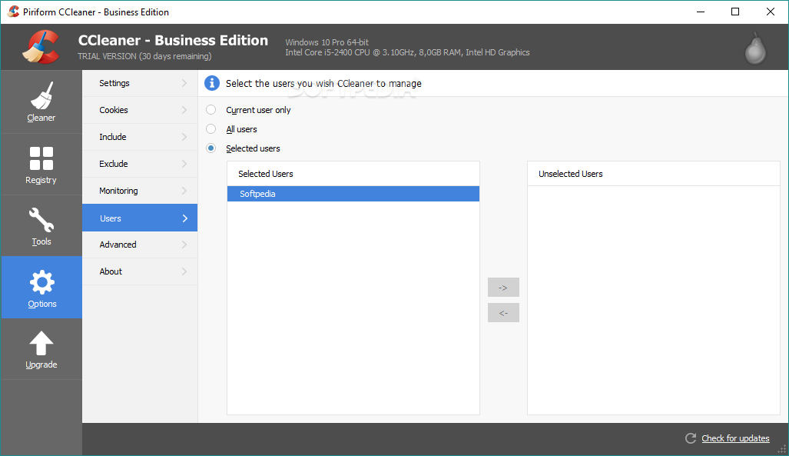This screenshot has width=789, height=456.
Task: Select the Selected users radio button
Action: (211, 148)
